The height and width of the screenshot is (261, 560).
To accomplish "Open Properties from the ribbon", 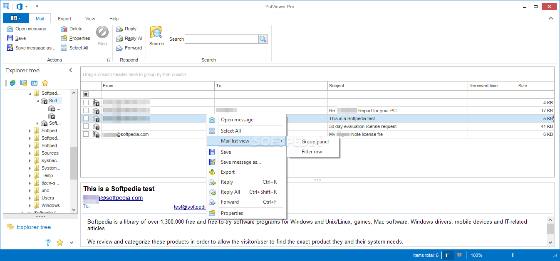I will tap(75, 38).
